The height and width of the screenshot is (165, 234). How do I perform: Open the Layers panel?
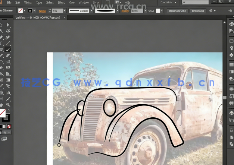[x=231, y=113]
